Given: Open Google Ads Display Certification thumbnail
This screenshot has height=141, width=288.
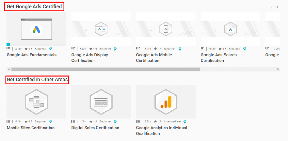Looking at the screenshot, I should click(101, 29).
